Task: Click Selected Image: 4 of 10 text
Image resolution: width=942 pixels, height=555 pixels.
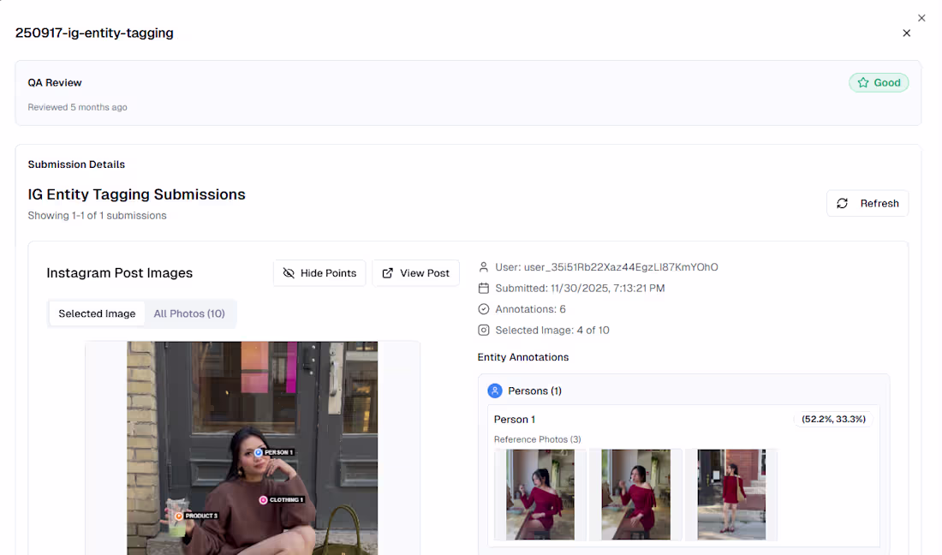Action: [x=552, y=331]
